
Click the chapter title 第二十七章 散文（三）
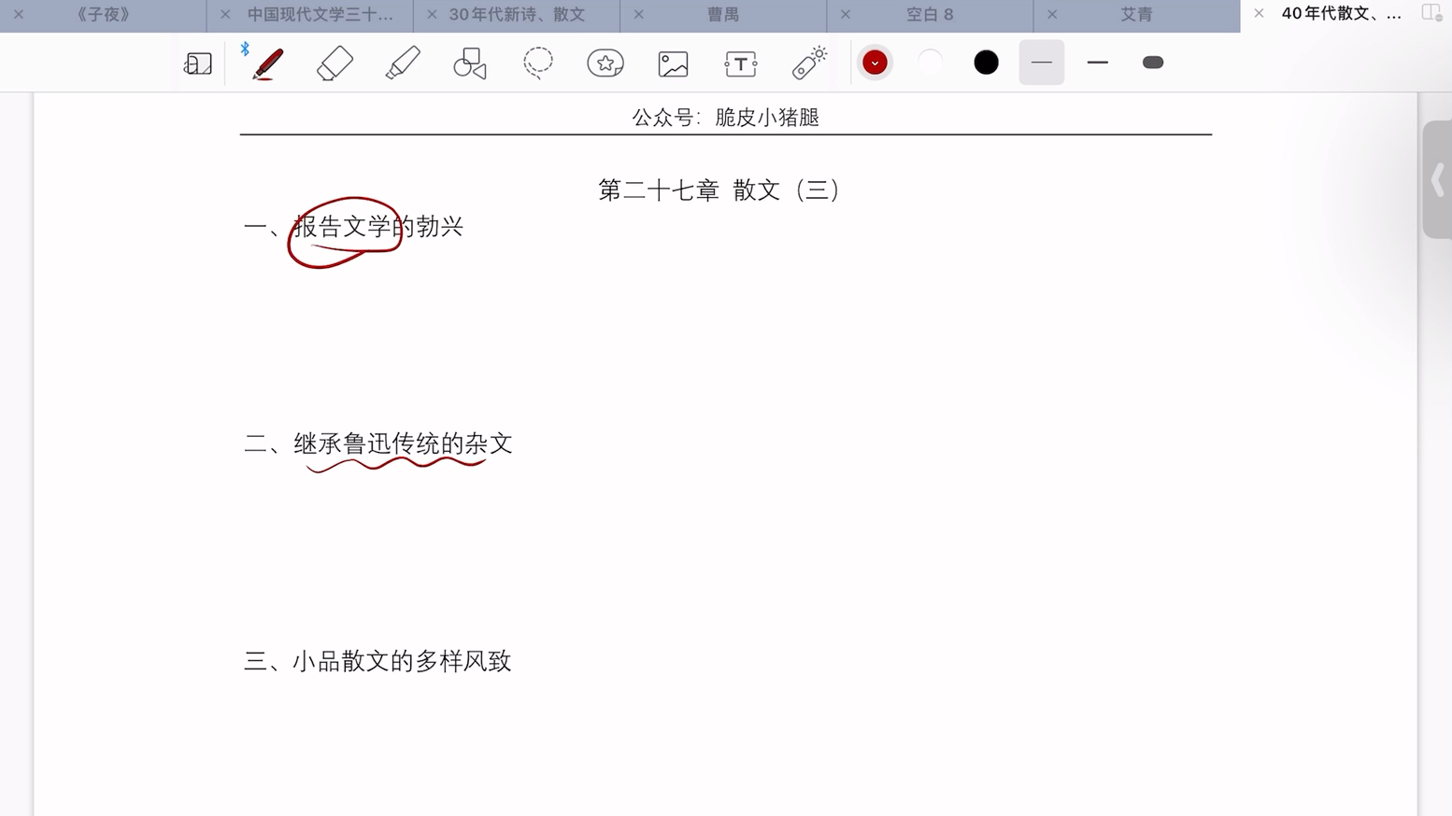point(719,190)
